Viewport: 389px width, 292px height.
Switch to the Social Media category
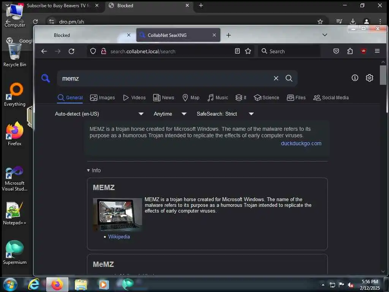331,98
